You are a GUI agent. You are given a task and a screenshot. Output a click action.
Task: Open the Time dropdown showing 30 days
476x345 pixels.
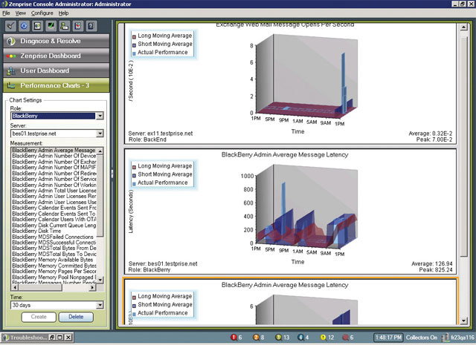pyautogui.click(x=100, y=305)
